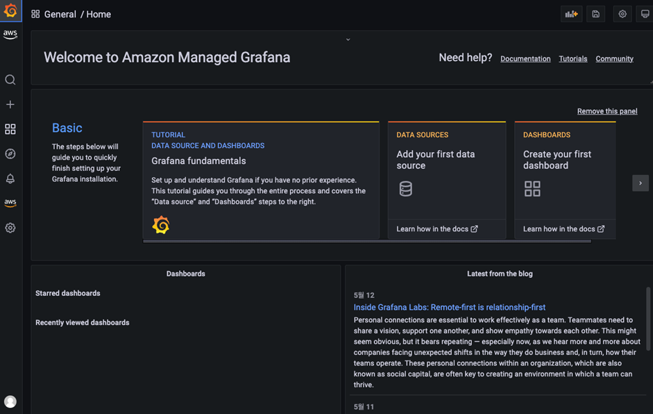This screenshot has width=653, height=414.
Task: Click the Need help? text
Action: pyautogui.click(x=465, y=58)
